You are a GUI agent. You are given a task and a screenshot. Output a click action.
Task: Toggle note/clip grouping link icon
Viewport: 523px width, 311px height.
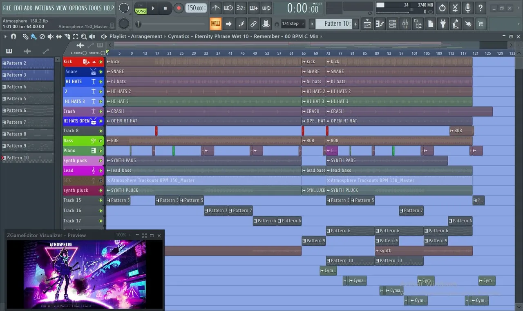[x=254, y=24]
